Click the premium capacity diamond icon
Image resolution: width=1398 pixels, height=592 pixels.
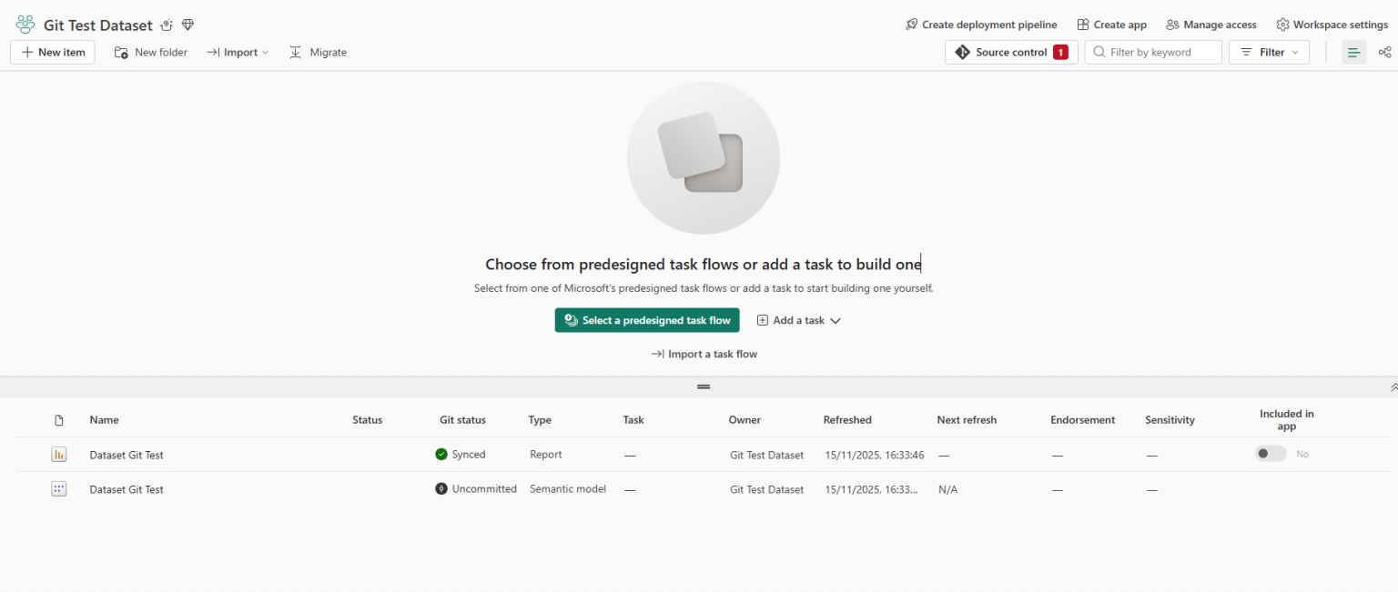pos(187,25)
